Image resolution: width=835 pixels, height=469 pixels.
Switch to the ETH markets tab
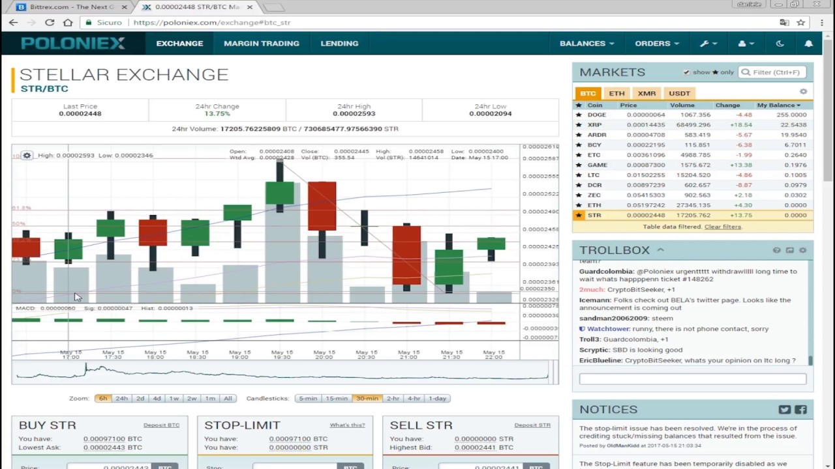[616, 93]
